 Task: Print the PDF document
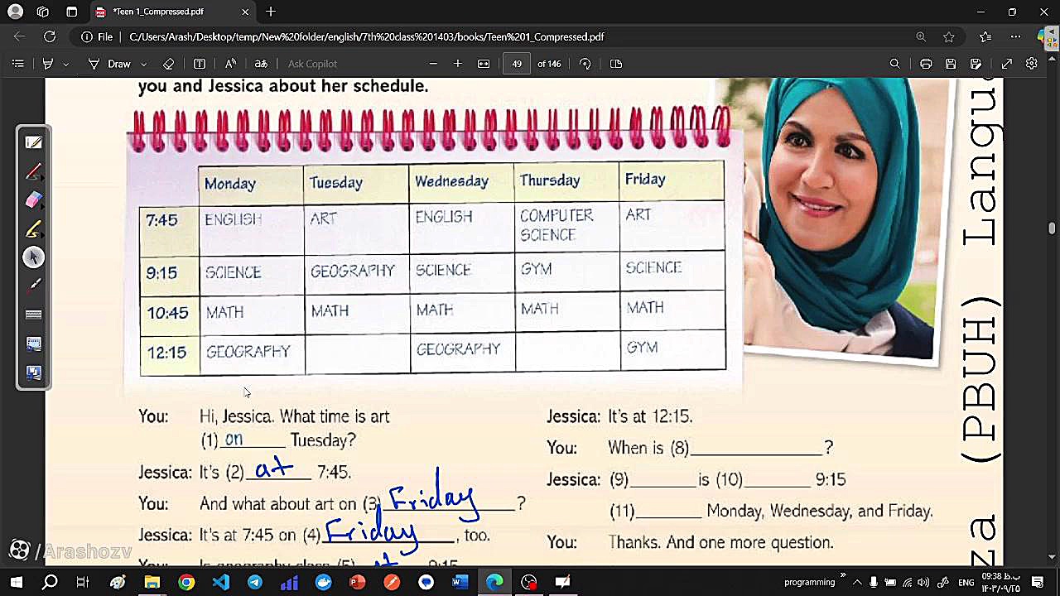pyautogui.click(x=926, y=64)
